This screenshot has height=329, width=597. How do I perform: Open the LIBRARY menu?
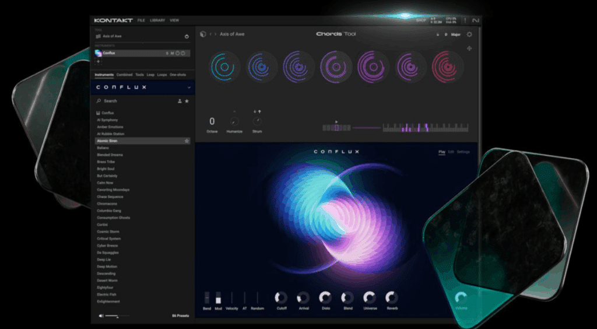(x=156, y=20)
